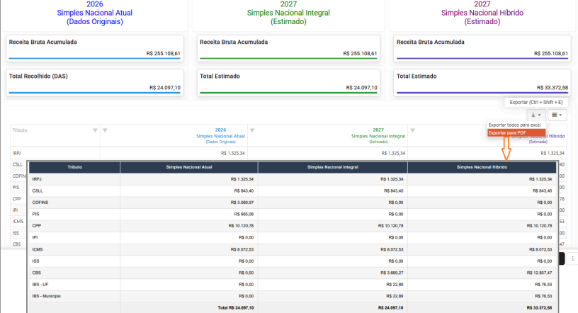Click the vertical three-dot options icon

(x=572, y=258)
